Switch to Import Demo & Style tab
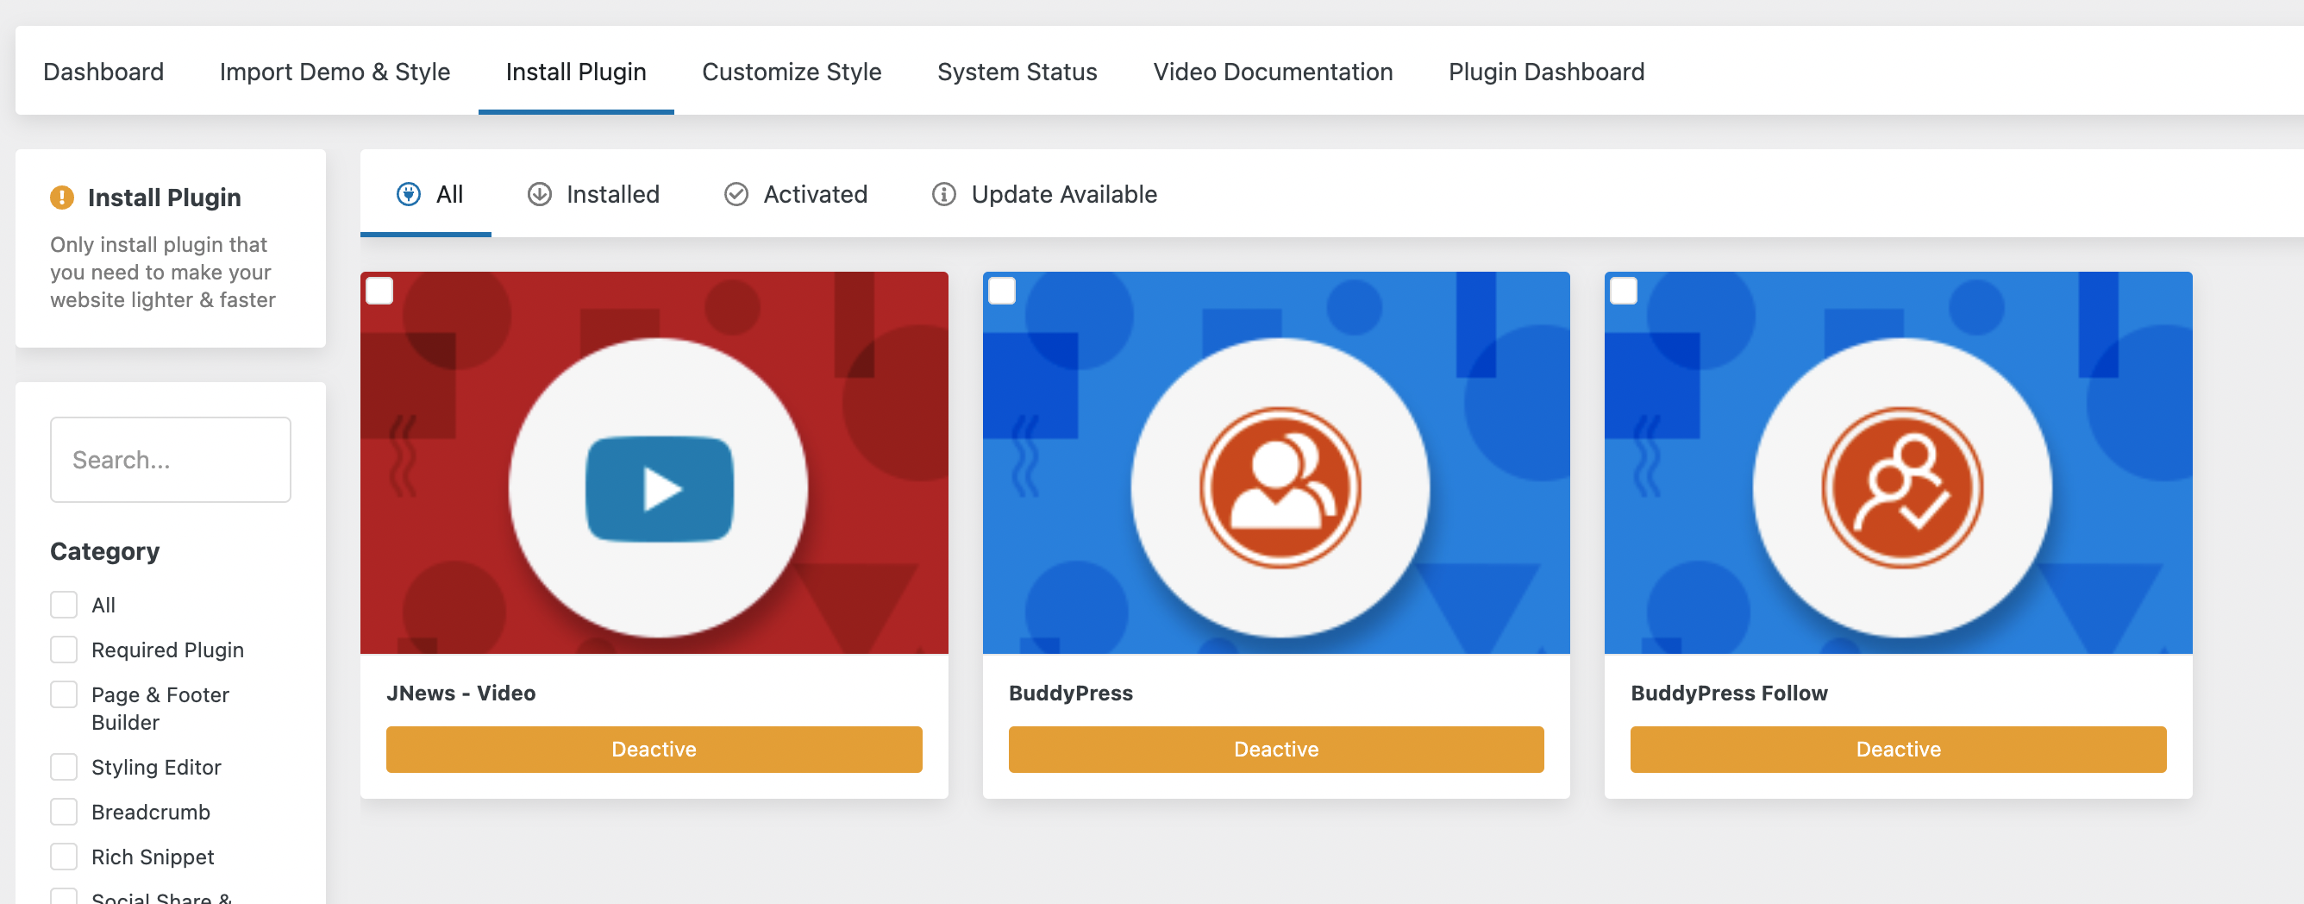The width and height of the screenshot is (2304, 904). (x=335, y=72)
